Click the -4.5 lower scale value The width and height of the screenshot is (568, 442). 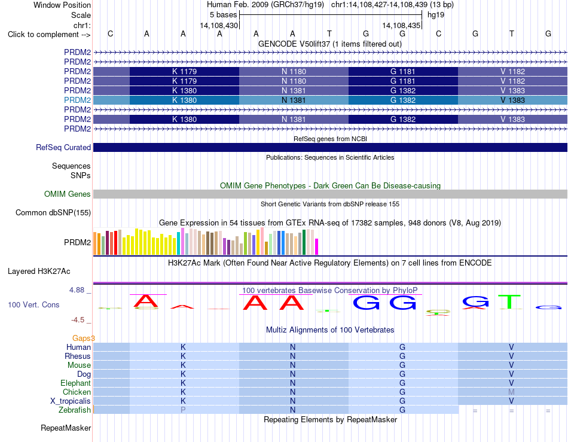click(78, 320)
